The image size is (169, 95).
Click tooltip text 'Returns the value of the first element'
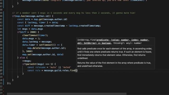114,64
